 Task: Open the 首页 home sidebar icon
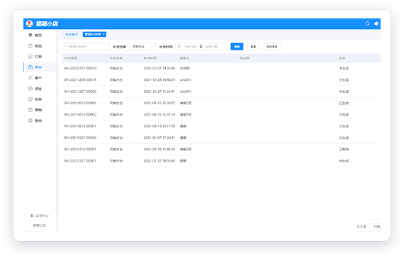tap(30, 35)
